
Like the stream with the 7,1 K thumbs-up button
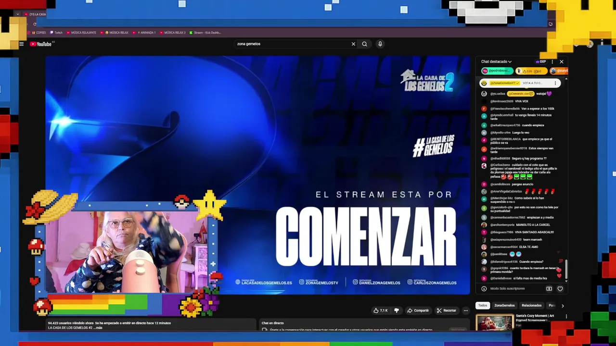(x=380, y=310)
